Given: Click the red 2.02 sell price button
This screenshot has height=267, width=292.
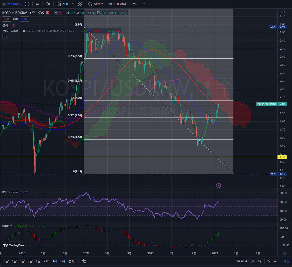Looking at the screenshot, I should [6, 19].
